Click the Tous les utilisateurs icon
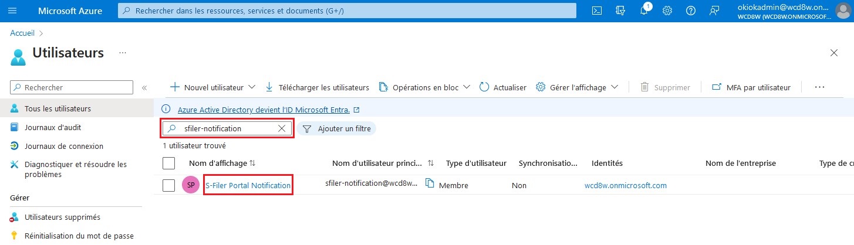 (x=15, y=108)
